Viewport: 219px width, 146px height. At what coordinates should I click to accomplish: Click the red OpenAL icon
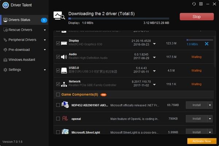(x=65, y=119)
